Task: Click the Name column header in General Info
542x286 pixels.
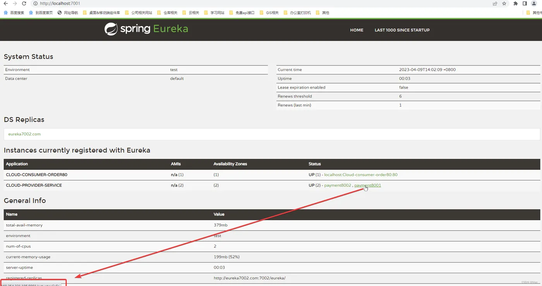Action: 12,214
